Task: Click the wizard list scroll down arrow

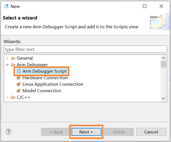Action: click(x=163, y=98)
